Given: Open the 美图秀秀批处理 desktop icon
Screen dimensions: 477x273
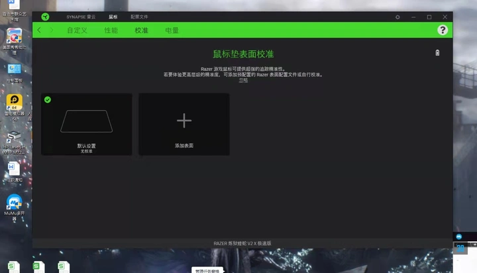Looking at the screenshot, I should [15, 41].
